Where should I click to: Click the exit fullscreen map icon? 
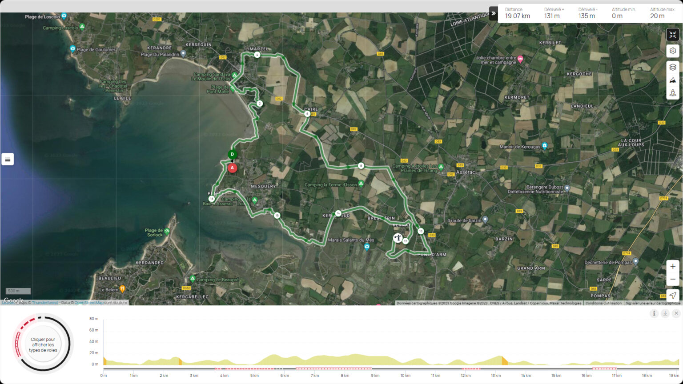[x=672, y=35]
